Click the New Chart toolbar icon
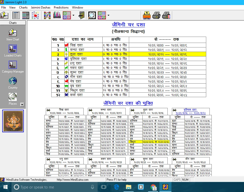 (4, 15)
